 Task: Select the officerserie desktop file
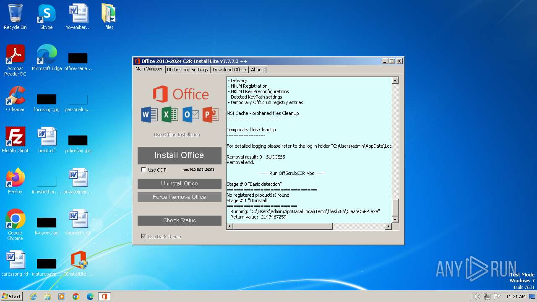[x=78, y=61]
